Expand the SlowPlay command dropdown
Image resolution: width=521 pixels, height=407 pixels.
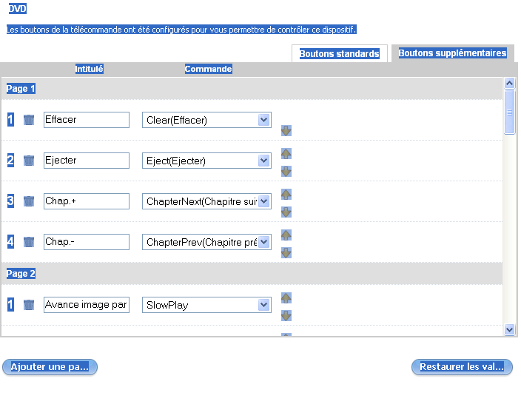tap(263, 305)
